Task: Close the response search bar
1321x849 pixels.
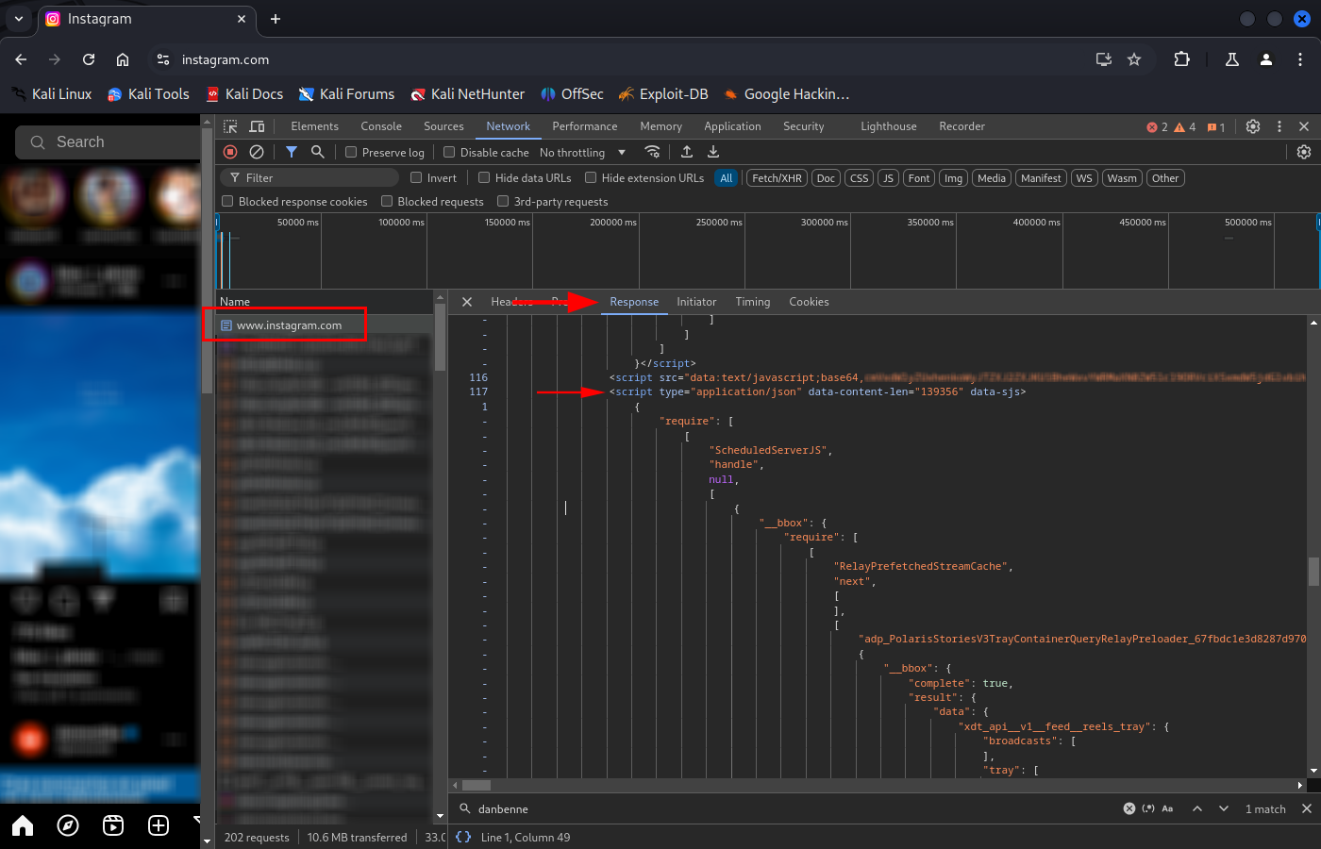Action: tap(1307, 808)
